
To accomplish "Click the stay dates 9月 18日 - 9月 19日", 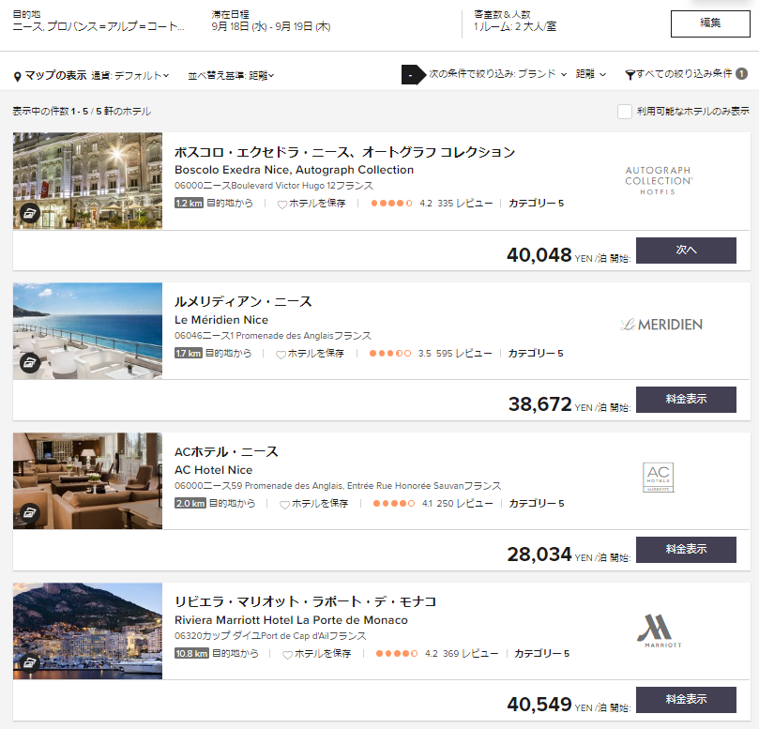I will tap(271, 26).
